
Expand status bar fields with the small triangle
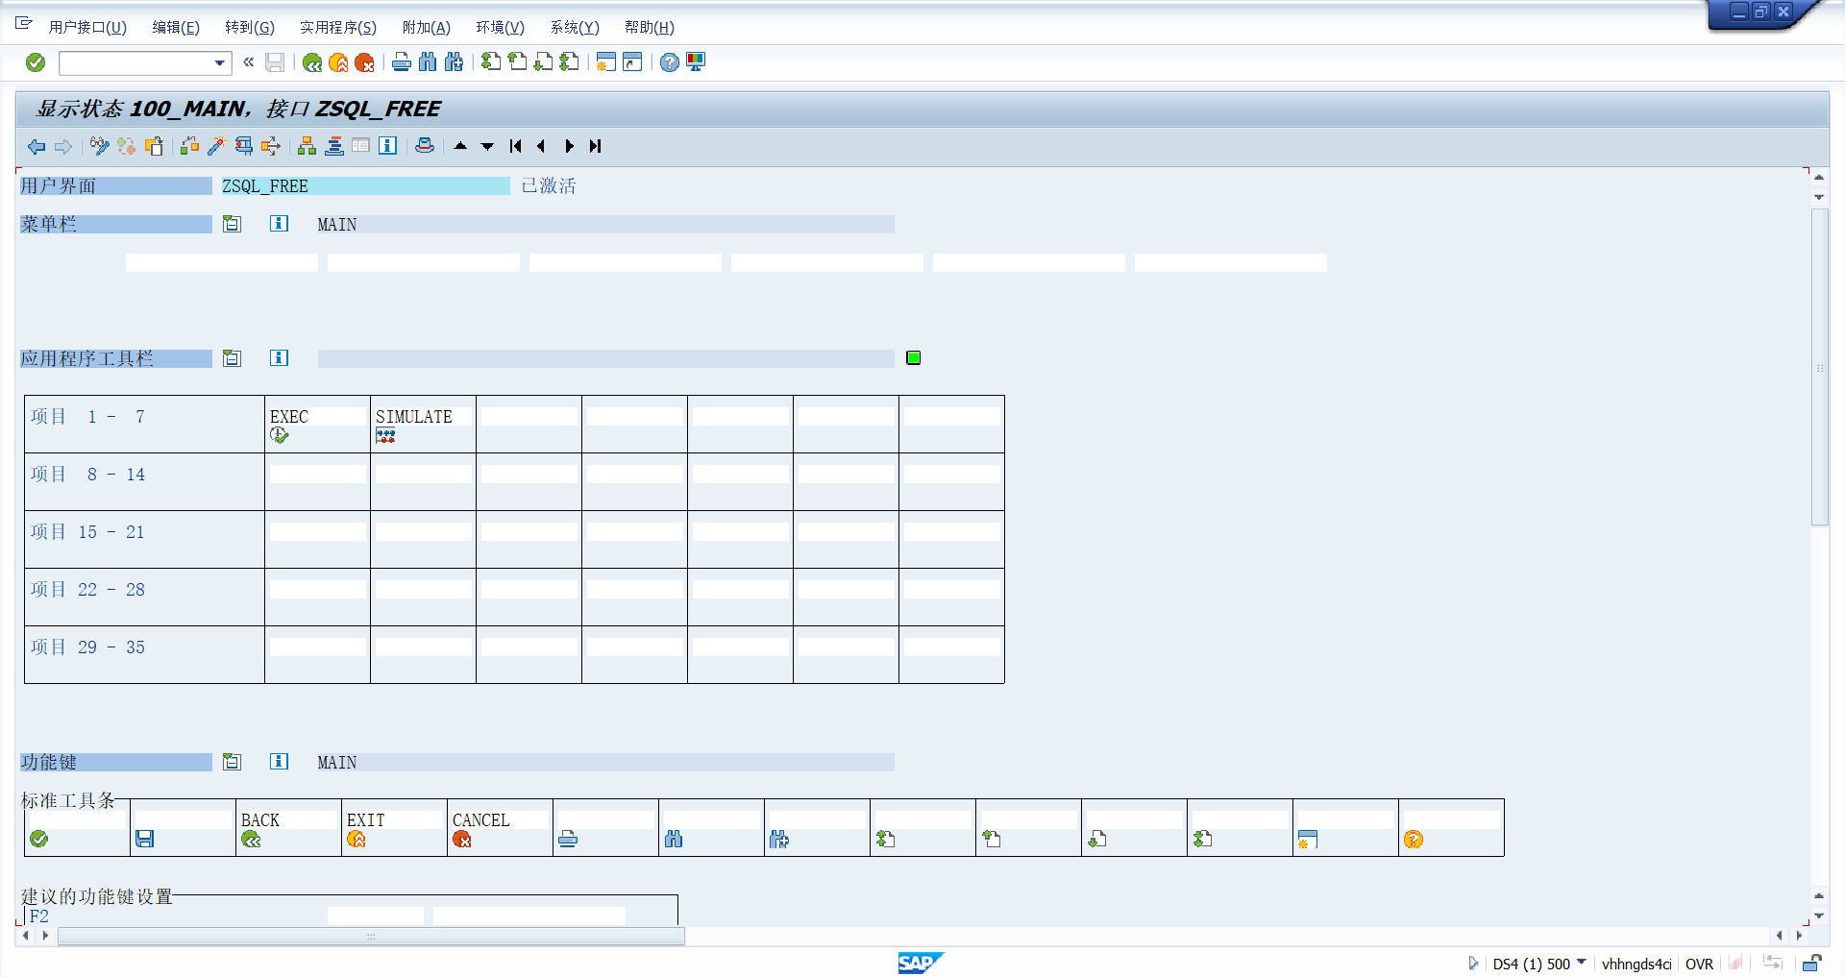point(1473,963)
